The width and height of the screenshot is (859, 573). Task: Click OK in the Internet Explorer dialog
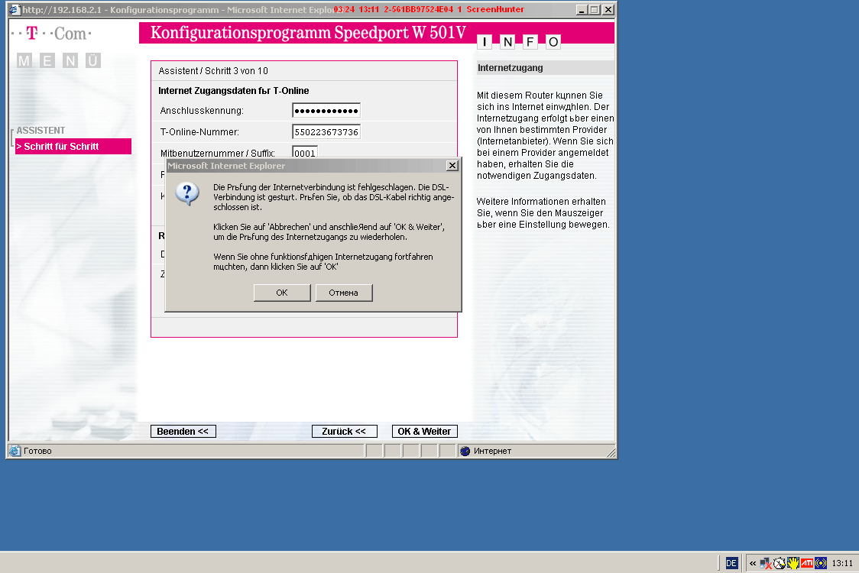coord(282,293)
